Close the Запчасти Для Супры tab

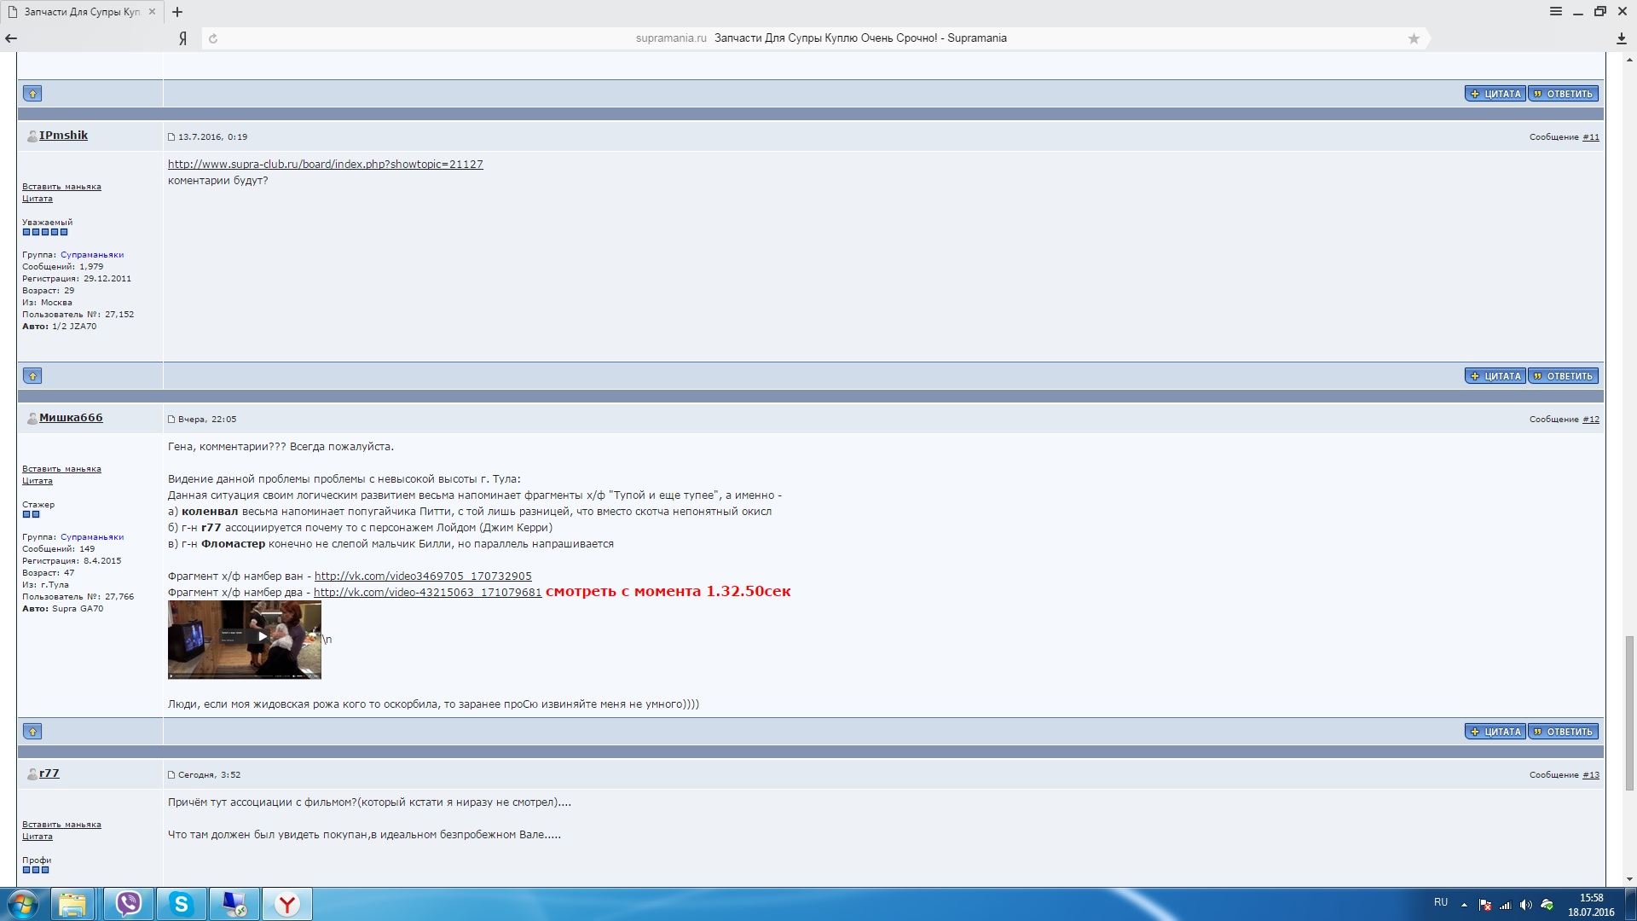point(153,12)
